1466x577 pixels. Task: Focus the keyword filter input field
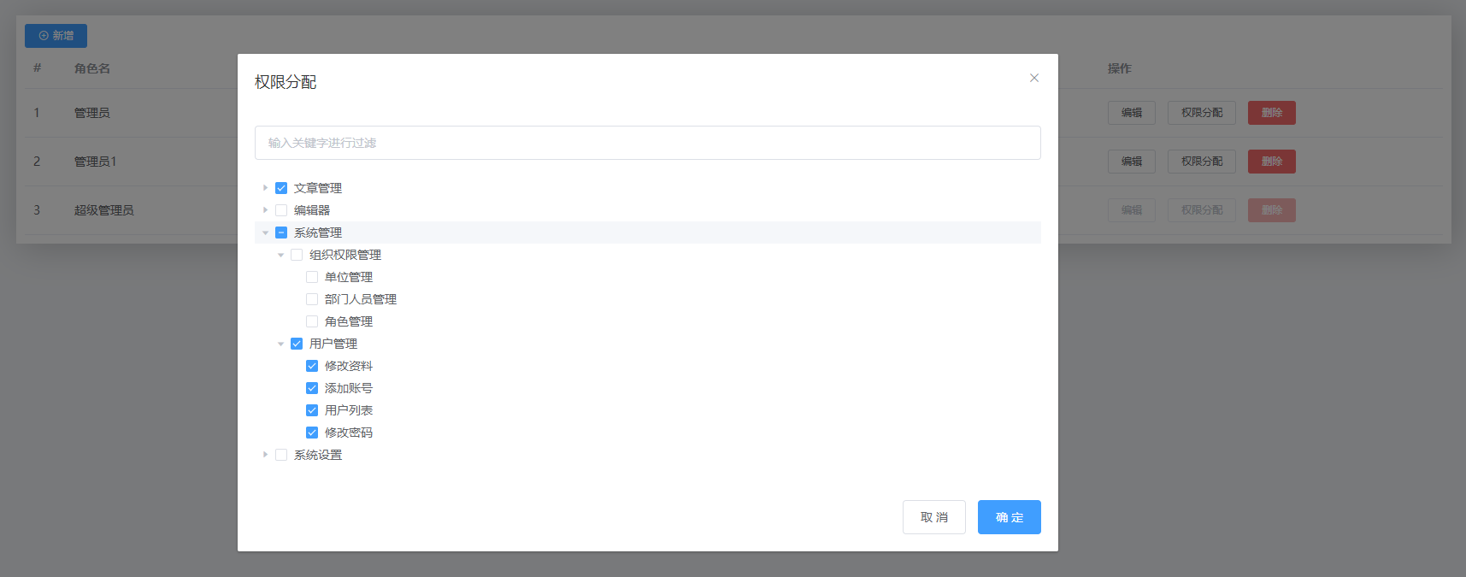click(x=647, y=143)
